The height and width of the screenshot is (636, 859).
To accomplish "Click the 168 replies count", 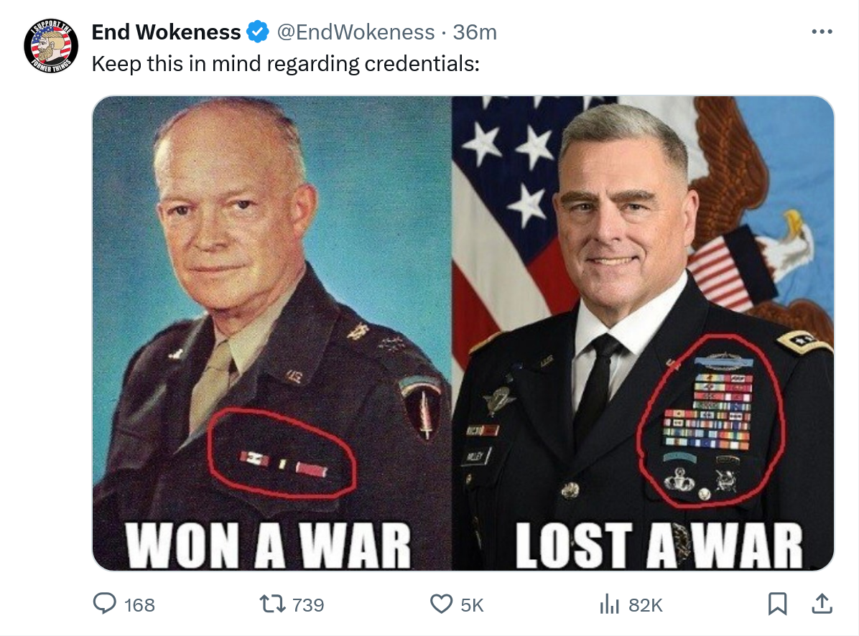I will pos(139,605).
